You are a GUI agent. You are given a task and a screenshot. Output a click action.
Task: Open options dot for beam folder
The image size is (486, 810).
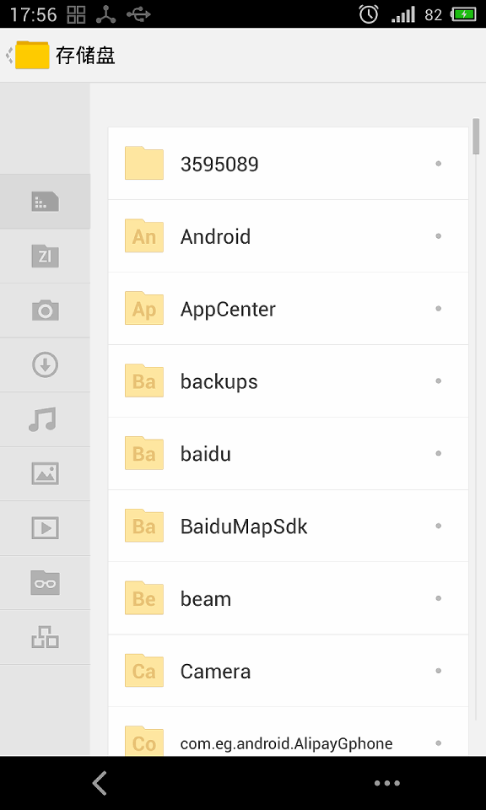(439, 598)
